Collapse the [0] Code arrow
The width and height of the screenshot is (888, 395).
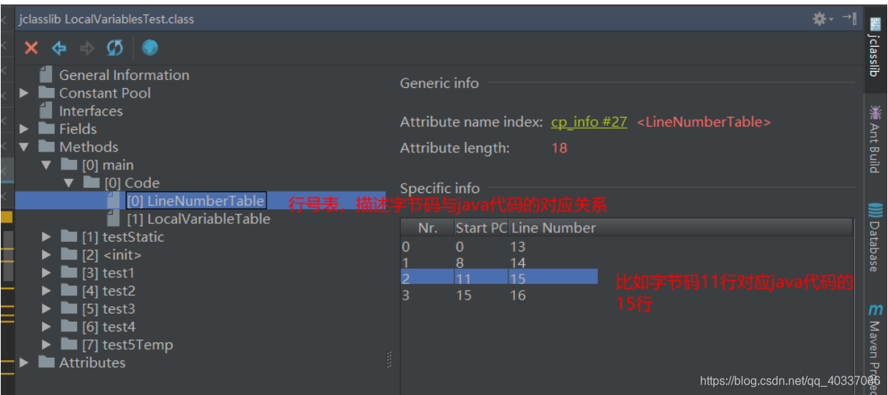point(69,183)
